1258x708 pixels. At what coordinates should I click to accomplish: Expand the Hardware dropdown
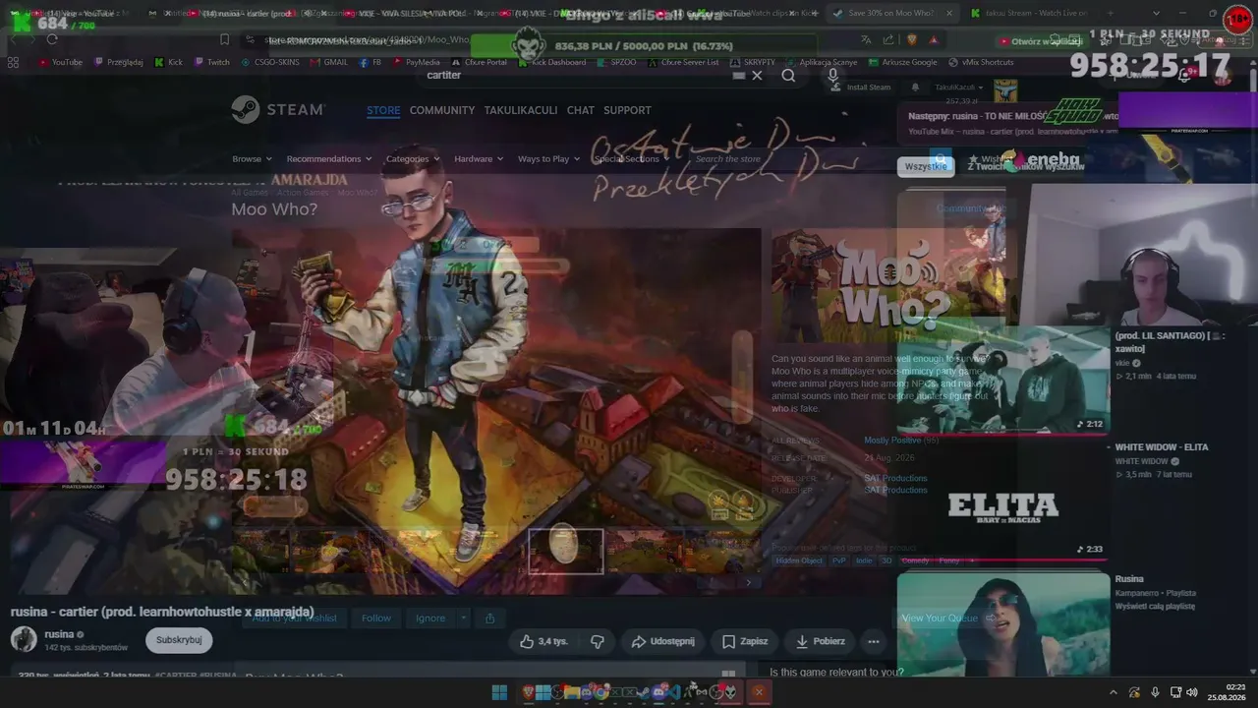[479, 159]
